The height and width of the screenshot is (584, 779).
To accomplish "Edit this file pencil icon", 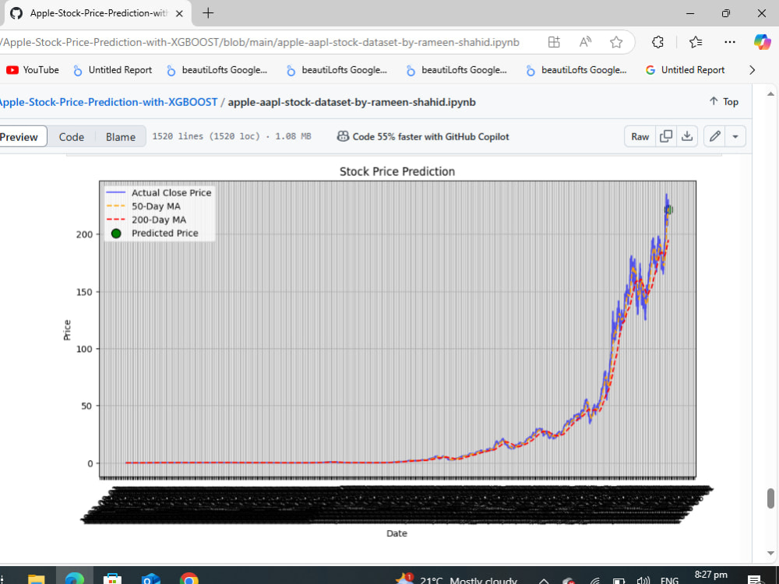I will [715, 136].
